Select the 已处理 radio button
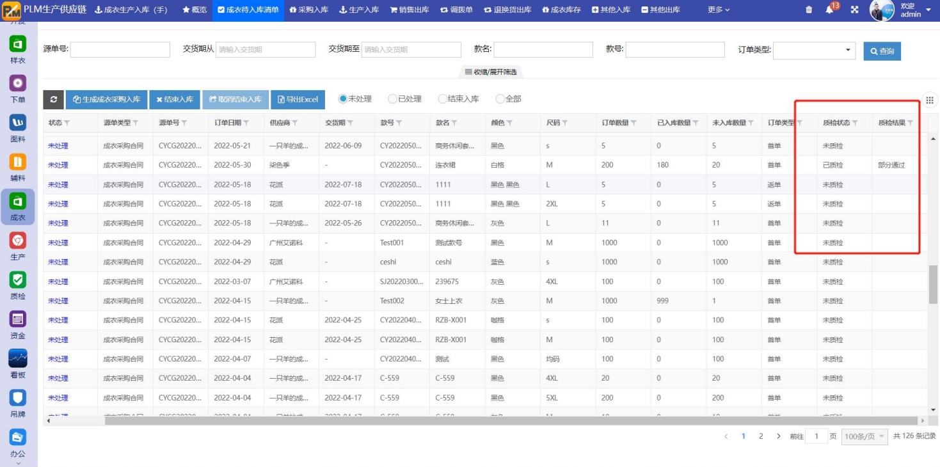Image resolution: width=940 pixels, height=467 pixels. [x=393, y=99]
